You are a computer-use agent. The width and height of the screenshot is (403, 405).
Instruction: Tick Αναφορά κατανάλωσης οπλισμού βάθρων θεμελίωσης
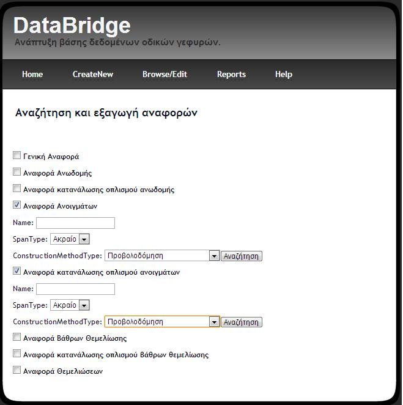(x=17, y=354)
